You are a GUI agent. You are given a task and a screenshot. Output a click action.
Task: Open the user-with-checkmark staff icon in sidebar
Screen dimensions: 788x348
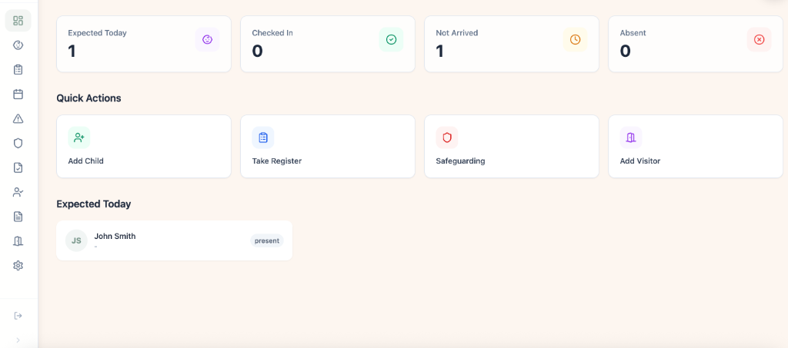(18, 192)
